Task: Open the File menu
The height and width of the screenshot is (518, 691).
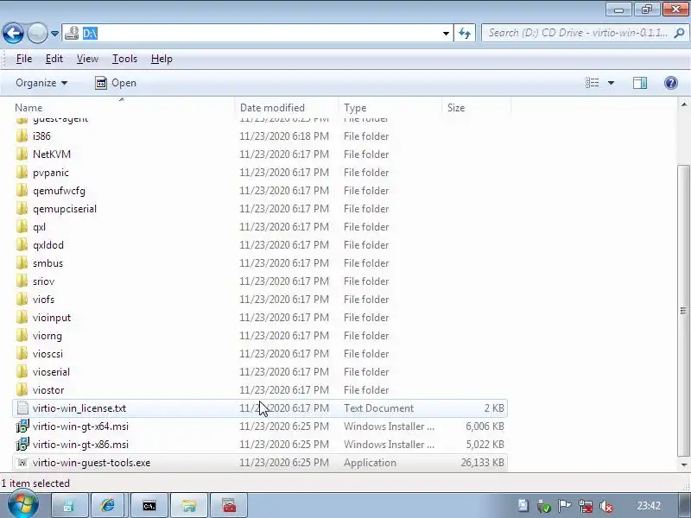Action: [24, 59]
